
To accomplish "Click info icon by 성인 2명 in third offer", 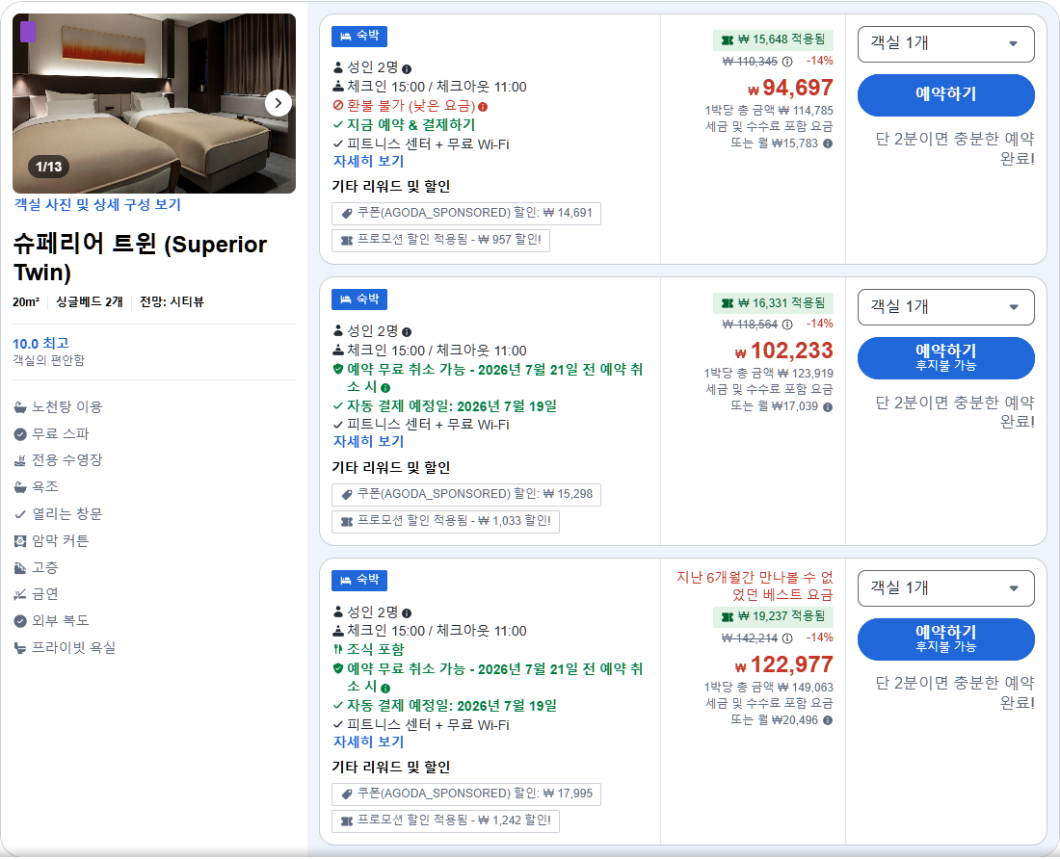I will point(407,613).
